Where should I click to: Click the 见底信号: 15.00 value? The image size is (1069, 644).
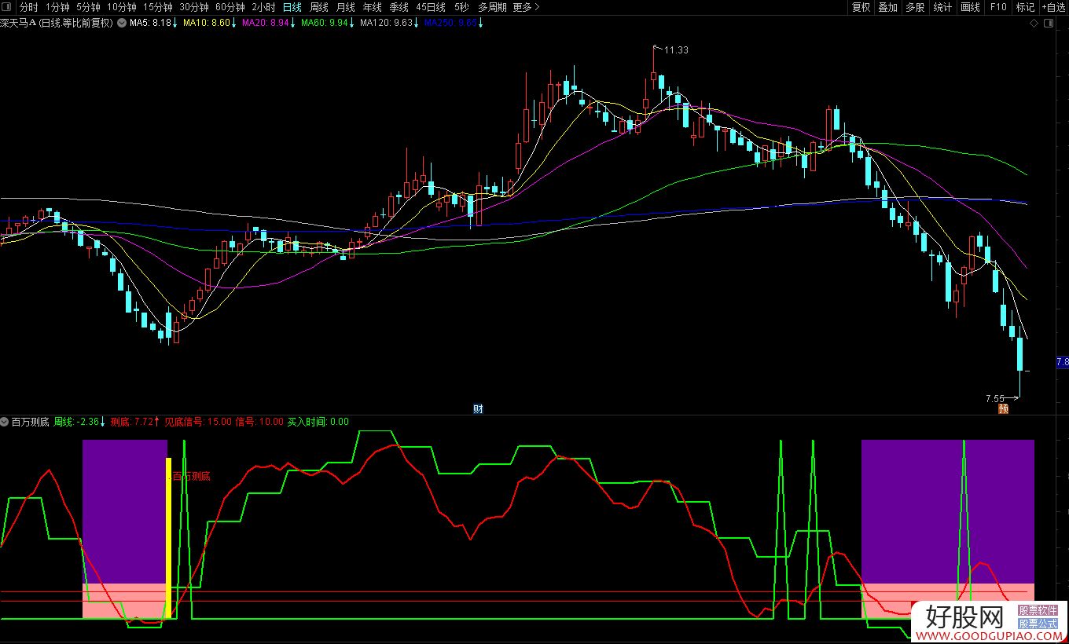[x=197, y=422]
